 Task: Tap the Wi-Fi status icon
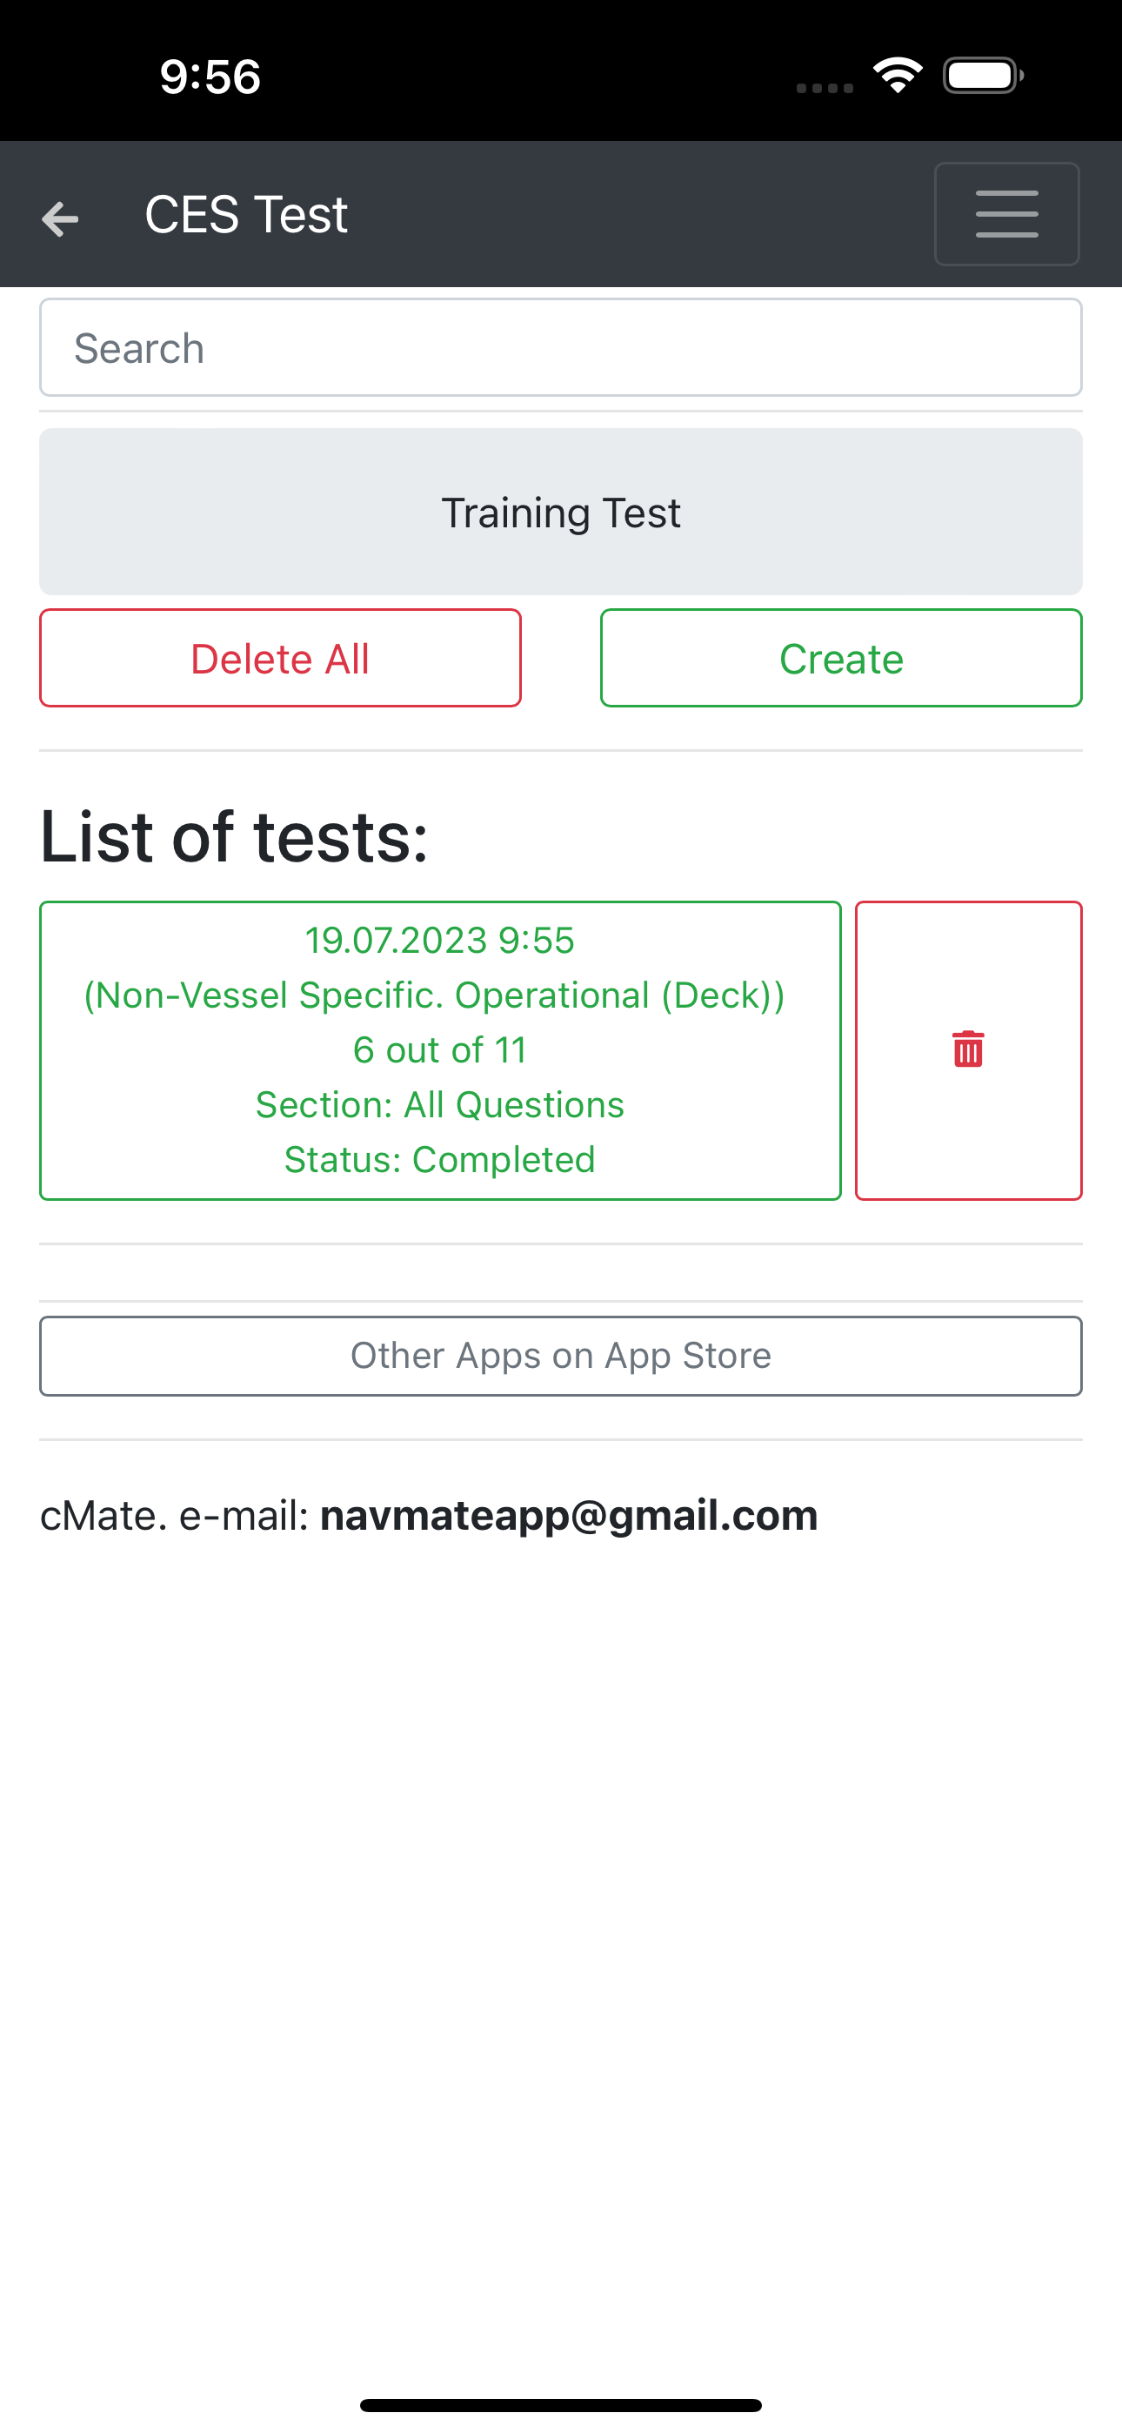[x=898, y=76]
